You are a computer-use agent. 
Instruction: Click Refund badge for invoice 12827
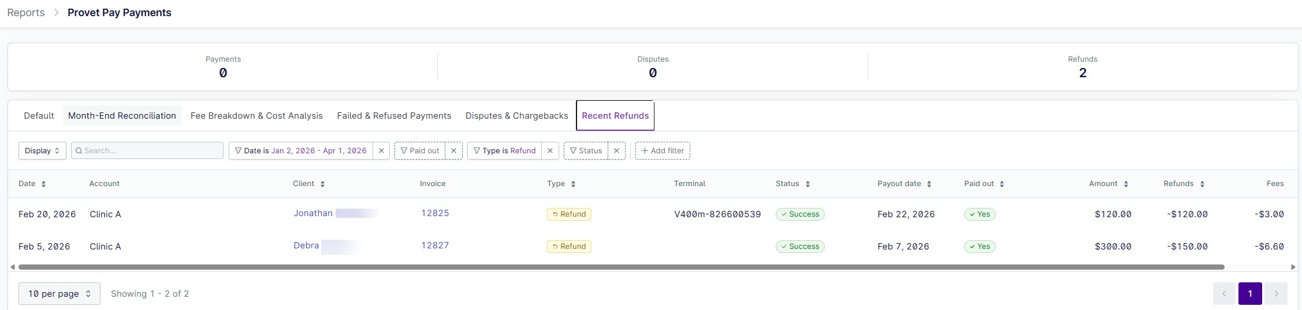pos(569,247)
